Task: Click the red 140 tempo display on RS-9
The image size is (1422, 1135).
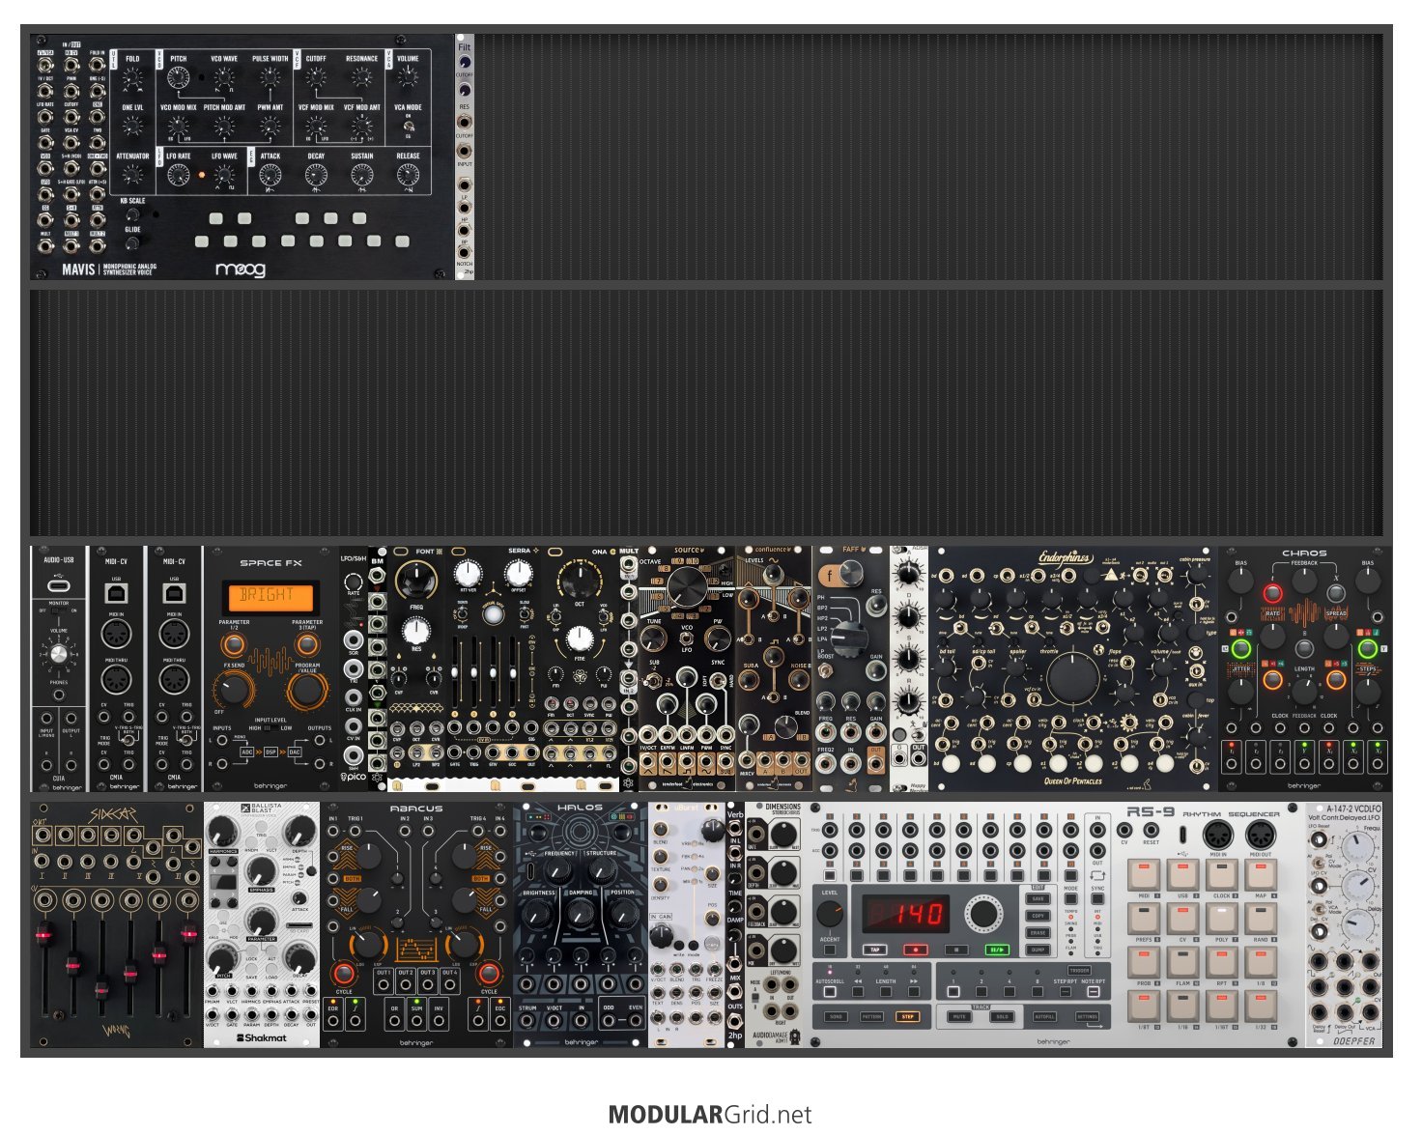Action: [x=905, y=913]
